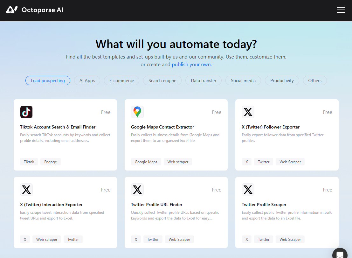Filter templates by E-commerce
352x258 pixels.
pyautogui.click(x=121, y=80)
